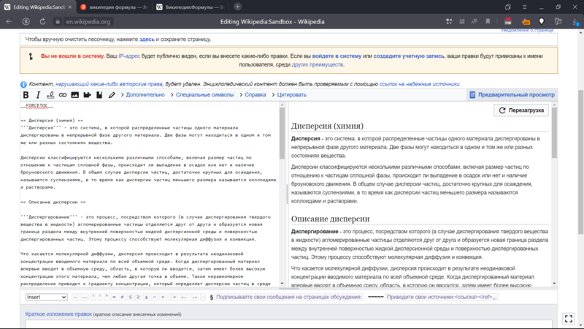This screenshot has height=329, width=584.
Task: Click the info icon before Контент notice
Action: pos(23,84)
